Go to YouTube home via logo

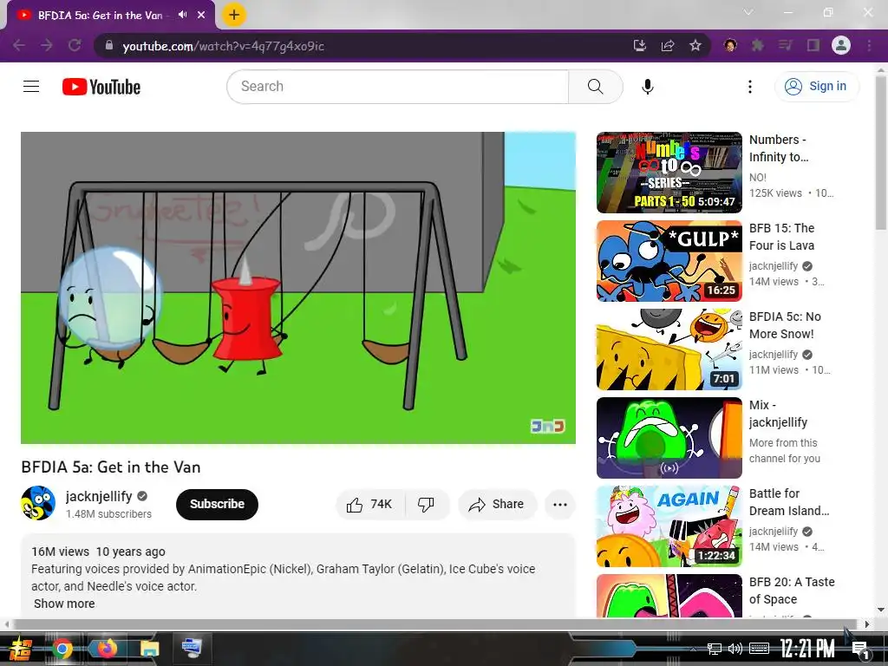(x=101, y=87)
